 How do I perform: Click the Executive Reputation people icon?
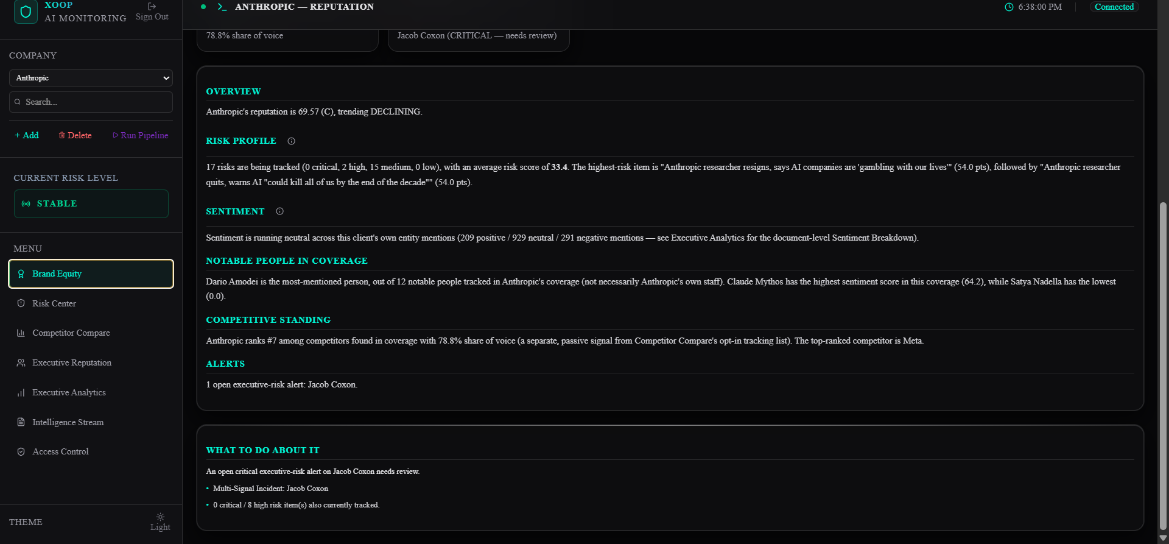pos(21,363)
